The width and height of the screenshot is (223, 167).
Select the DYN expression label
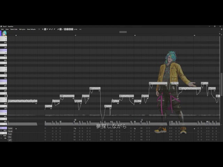(5, 128)
